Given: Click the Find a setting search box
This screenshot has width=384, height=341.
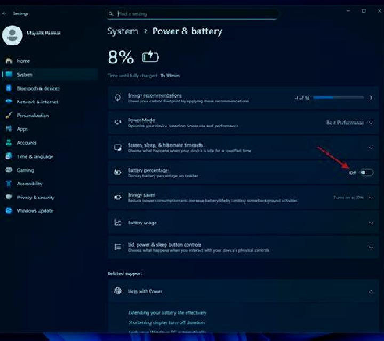Looking at the screenshot, I should 192,14.
